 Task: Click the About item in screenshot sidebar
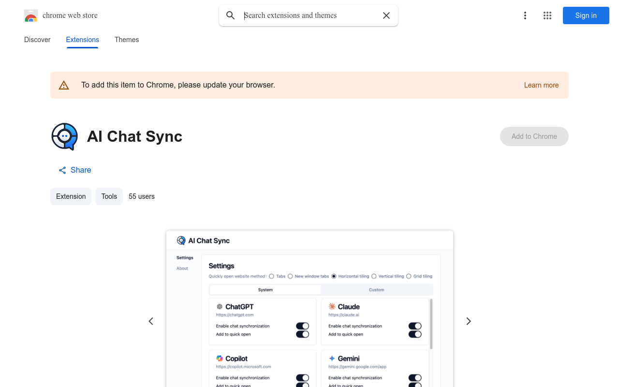pyautogui.click(x=182, y=268)
